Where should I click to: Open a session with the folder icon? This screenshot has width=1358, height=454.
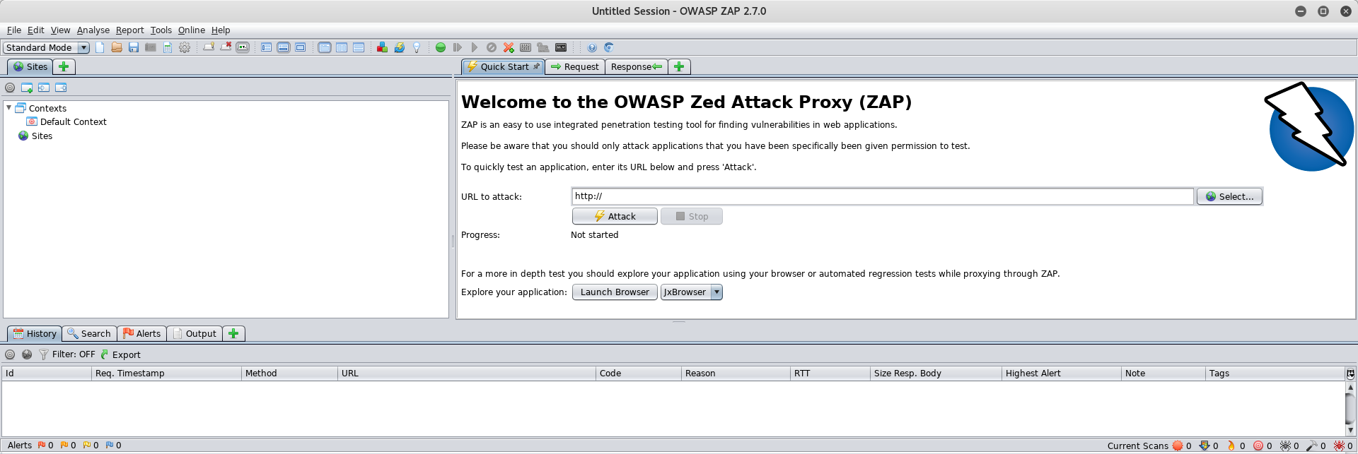pyautogui.click(x=117, y=47)
